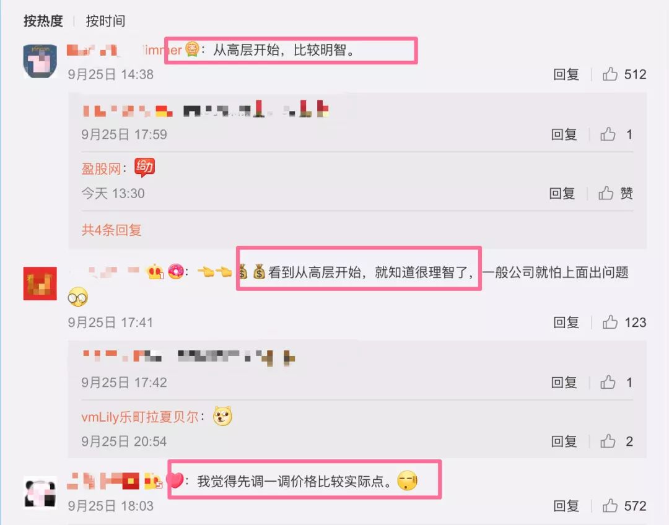Screen dimensions: 669x525
Task: Like the 9月25日 17:42 reply
Action: [x=608, y=382]
